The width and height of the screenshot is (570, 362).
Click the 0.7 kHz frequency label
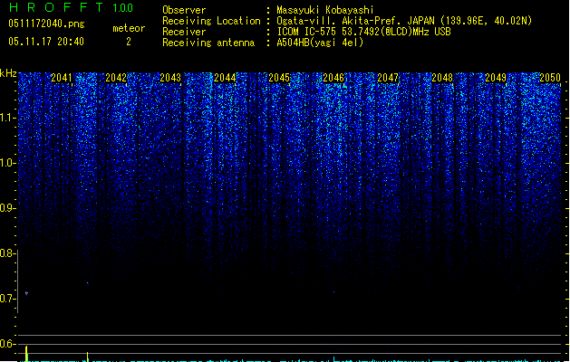7,299
